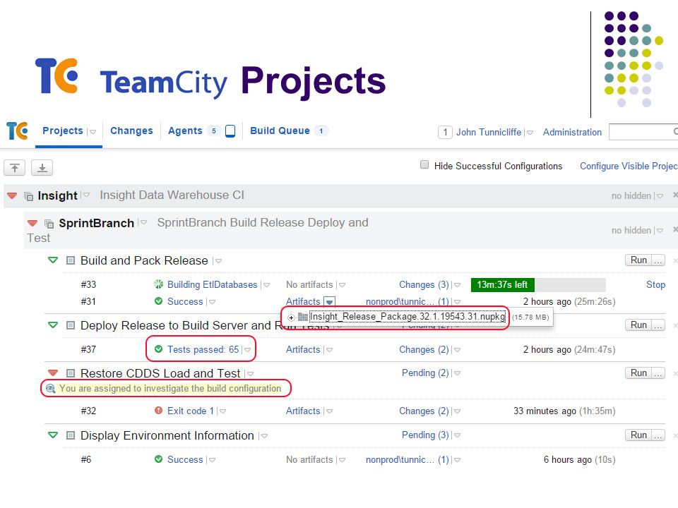678x508 pixels.
Task: Collapse Display Environment Information triangle
Action: coord(53,435)
